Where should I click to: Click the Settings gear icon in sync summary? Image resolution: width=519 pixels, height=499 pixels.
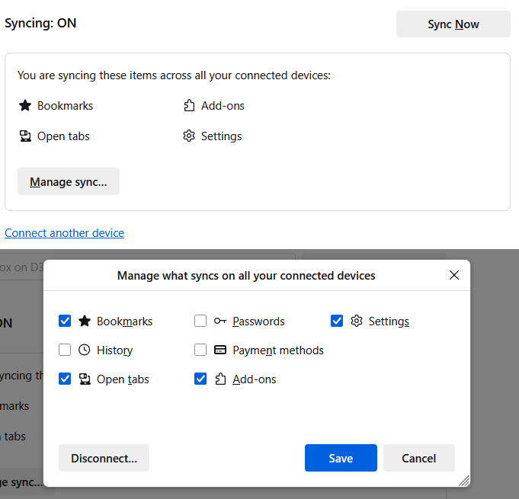189,136
